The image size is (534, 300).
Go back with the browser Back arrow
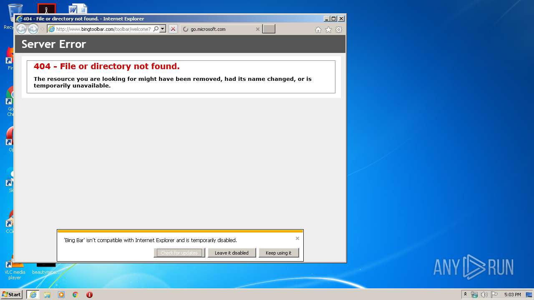point(21,29)
